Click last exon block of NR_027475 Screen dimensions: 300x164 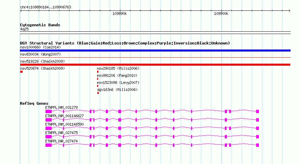click(x=258, y=137)
